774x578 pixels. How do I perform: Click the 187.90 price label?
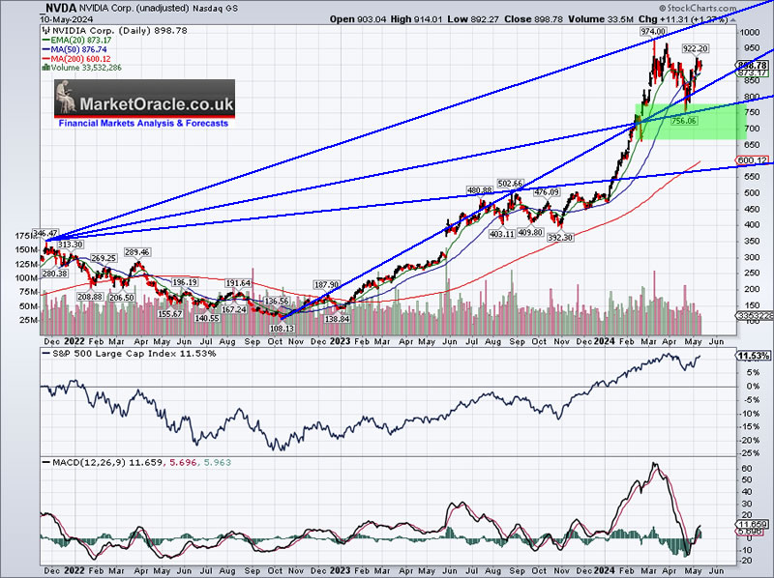click(x=326, y=284)
